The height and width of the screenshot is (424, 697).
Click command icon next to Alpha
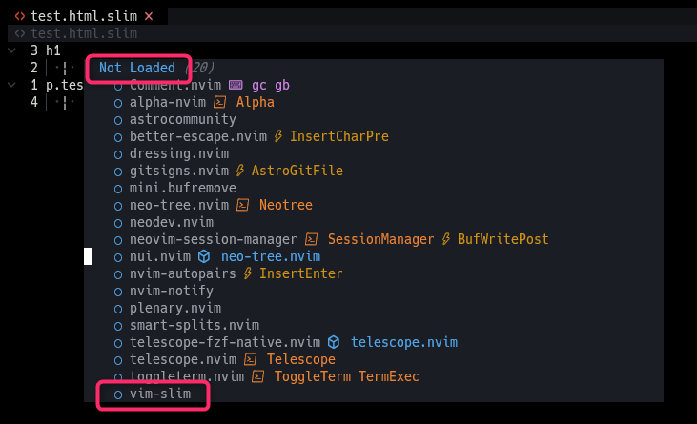(219, 102)
